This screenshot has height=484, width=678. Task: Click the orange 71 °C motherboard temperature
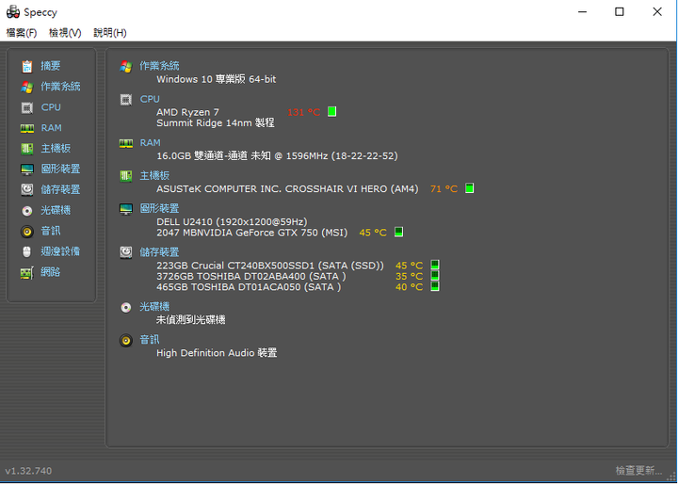[x=444, y=189]
